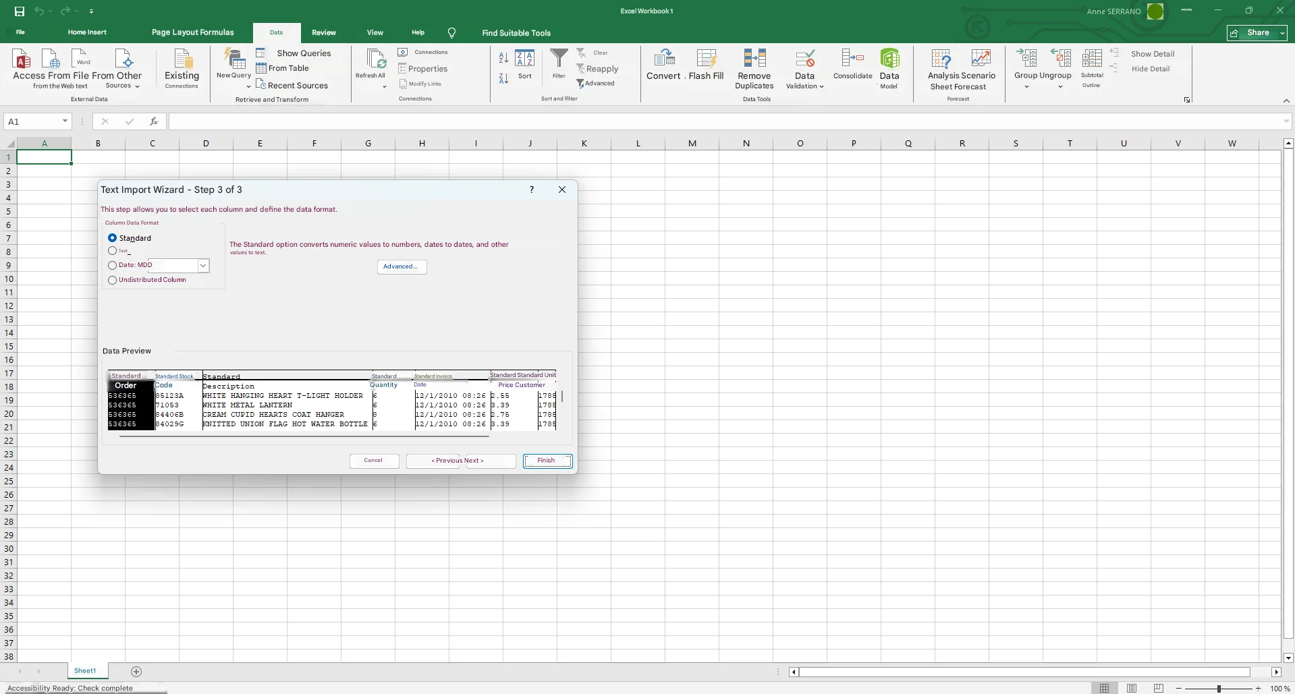This screenshot has height=694, width=1295.
Task: Click the From Text file icon
Action: click(81, 58)
